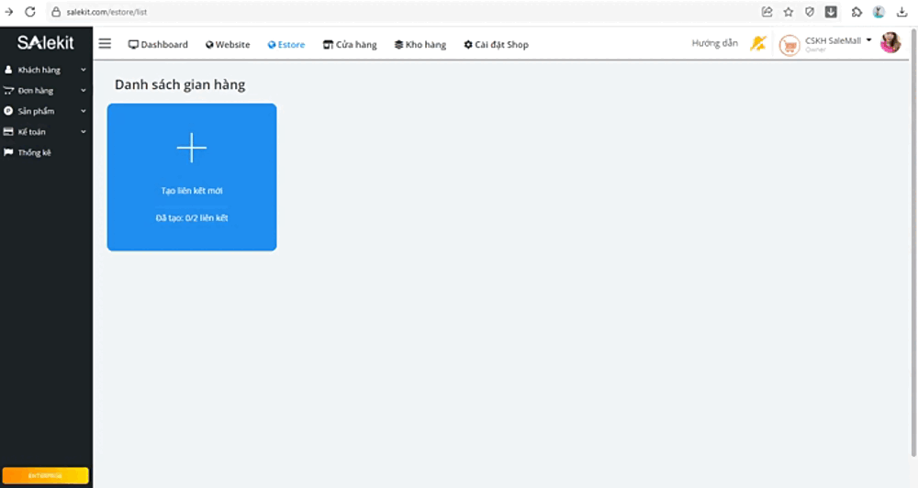Click the browser share page icon

click(767, 12)
